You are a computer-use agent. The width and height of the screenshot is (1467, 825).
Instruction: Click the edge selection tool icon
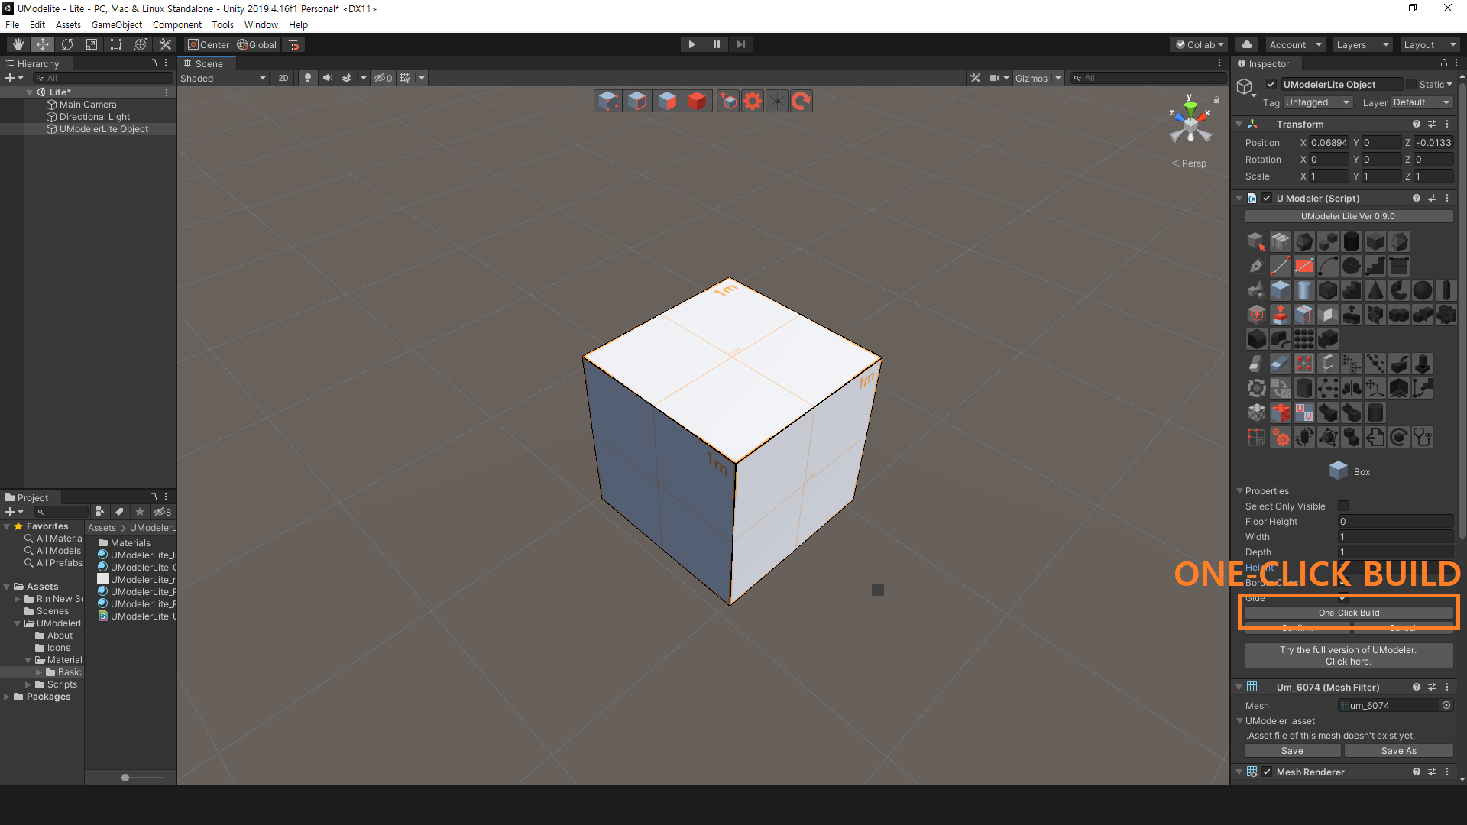[x=636, y=100]
